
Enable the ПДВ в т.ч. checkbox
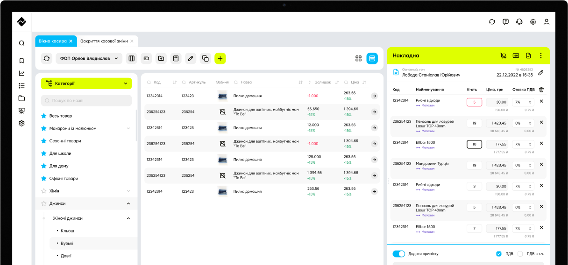coord(520,254)
